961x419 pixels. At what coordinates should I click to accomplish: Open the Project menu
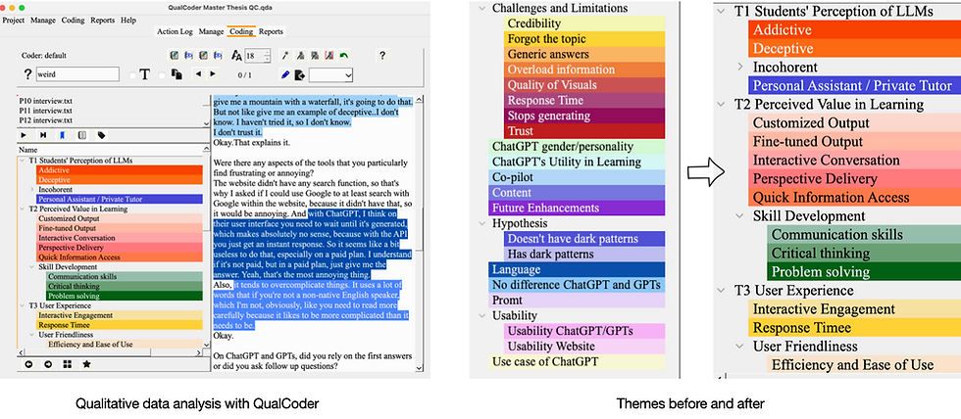point(14,21)
